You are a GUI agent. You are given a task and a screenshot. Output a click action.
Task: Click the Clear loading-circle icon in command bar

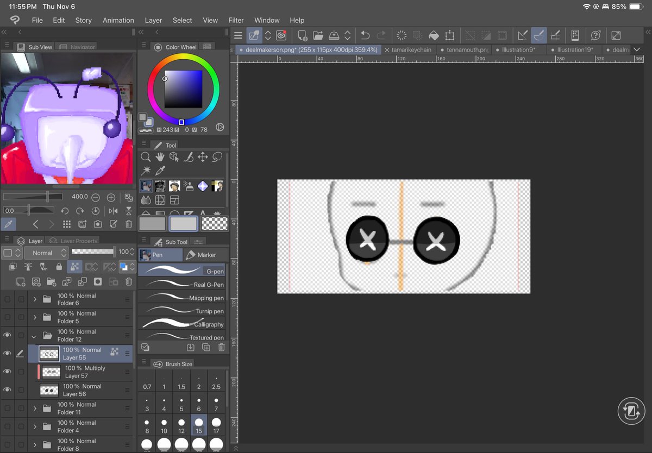click(402, 35)
